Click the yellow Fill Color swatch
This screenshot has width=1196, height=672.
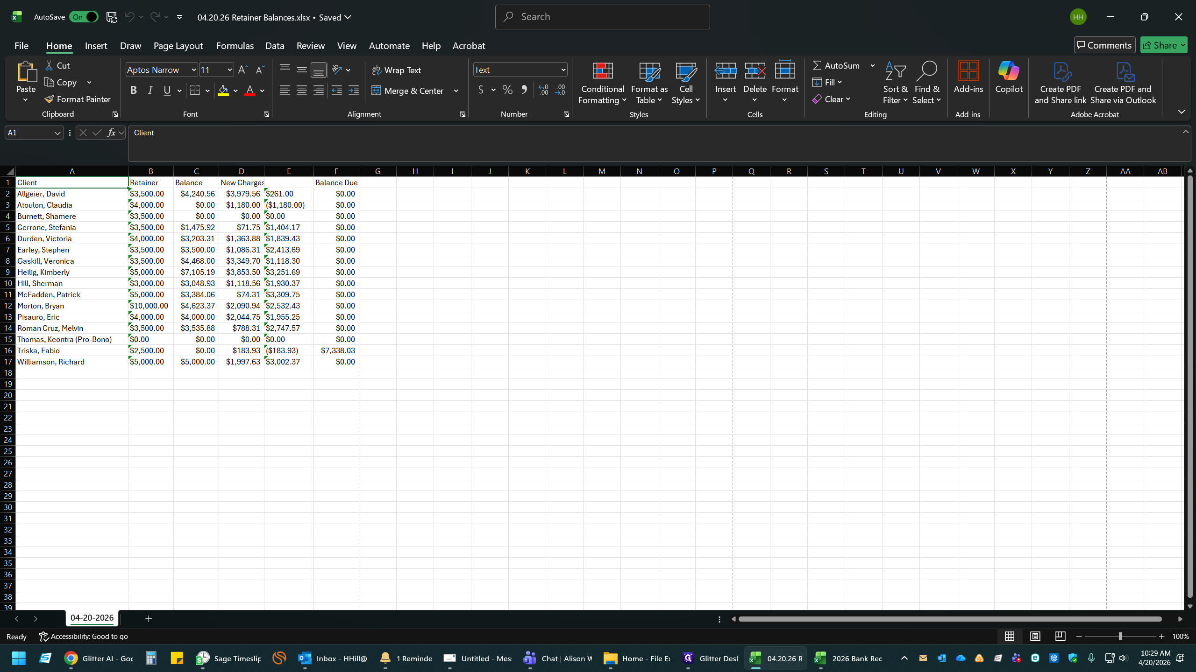[223, 91]
